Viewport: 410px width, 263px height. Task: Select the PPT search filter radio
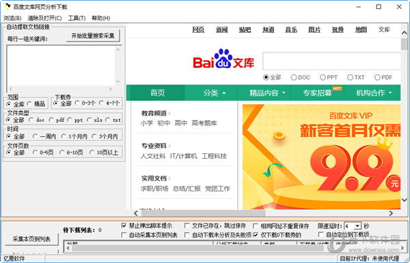(323, 78)
